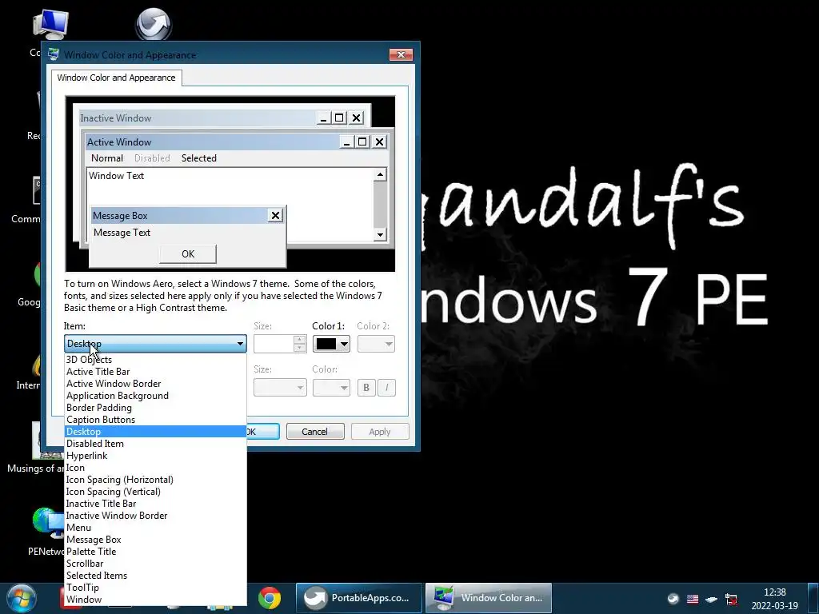
Task: Choose Inactive Title Bar from the list
Action: (155, 504)
